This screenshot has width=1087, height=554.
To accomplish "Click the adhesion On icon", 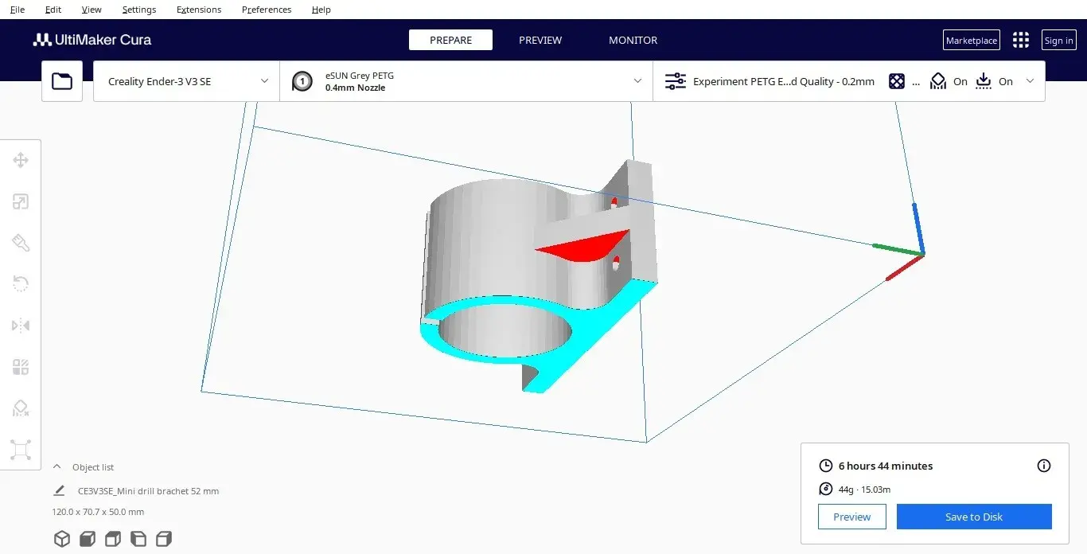I will point(984,81).
